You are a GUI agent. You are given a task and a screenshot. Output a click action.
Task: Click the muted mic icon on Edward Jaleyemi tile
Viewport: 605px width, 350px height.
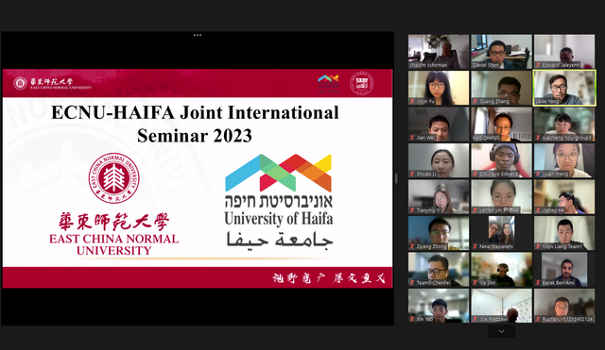pos(538,65)
